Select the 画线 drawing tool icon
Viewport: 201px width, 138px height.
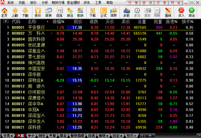[x=168, y=12]
